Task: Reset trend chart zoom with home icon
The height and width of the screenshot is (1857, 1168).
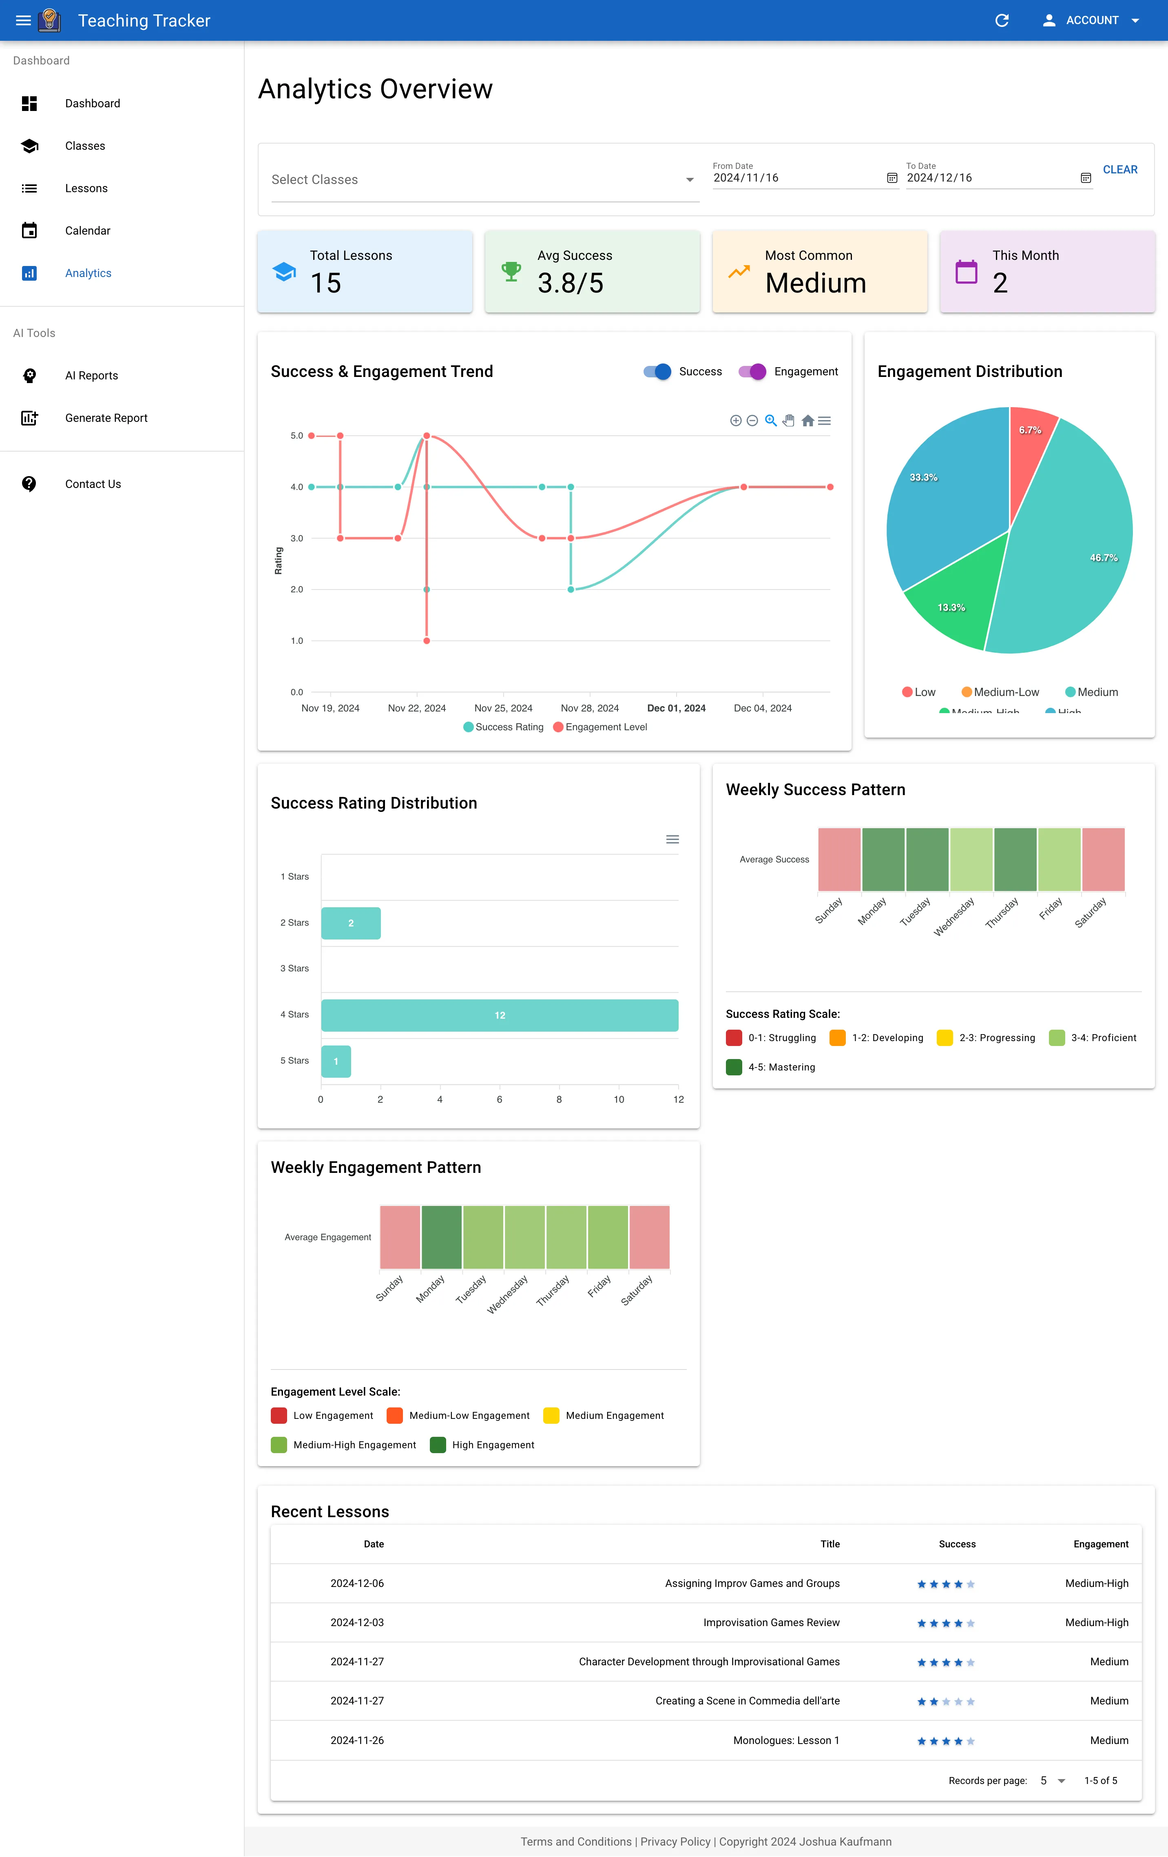Action: pos(807,420)
